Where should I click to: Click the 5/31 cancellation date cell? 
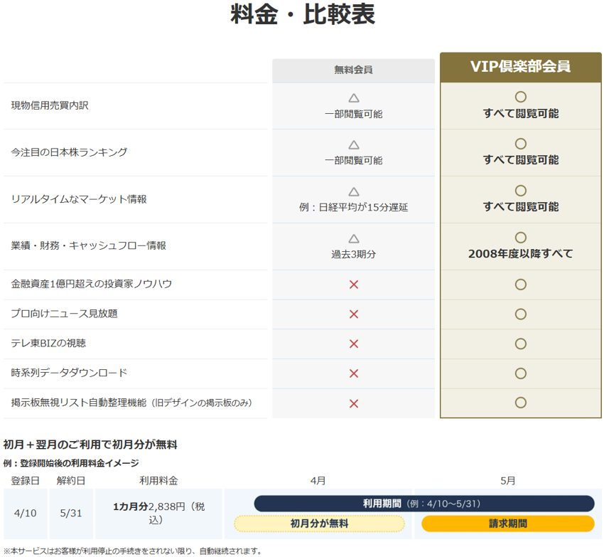(71, 514)
